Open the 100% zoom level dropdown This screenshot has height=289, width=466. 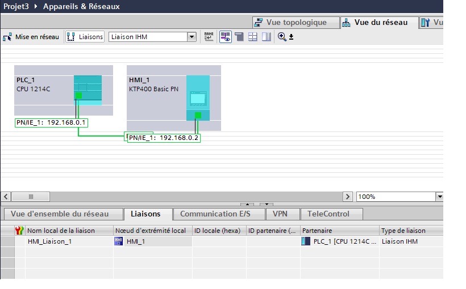(439, 197)
